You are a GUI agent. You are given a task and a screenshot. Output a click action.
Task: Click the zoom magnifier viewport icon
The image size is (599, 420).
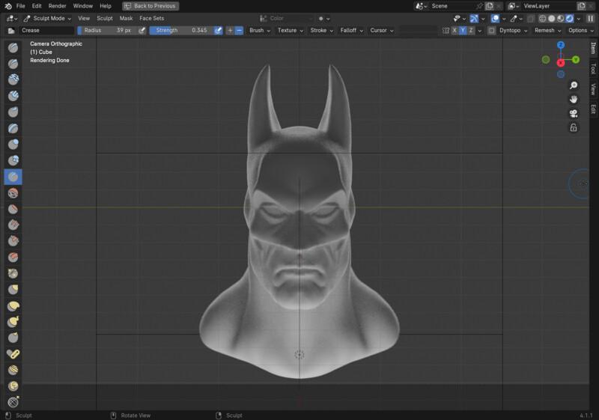click(574, 85)
